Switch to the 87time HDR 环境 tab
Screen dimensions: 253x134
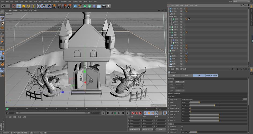[212, 76]
